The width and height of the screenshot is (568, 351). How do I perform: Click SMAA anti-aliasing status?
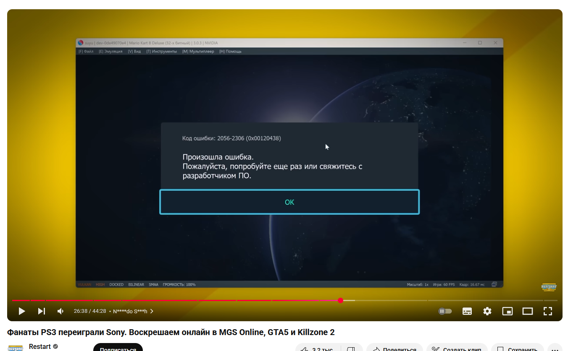click(x=153, y=284)
